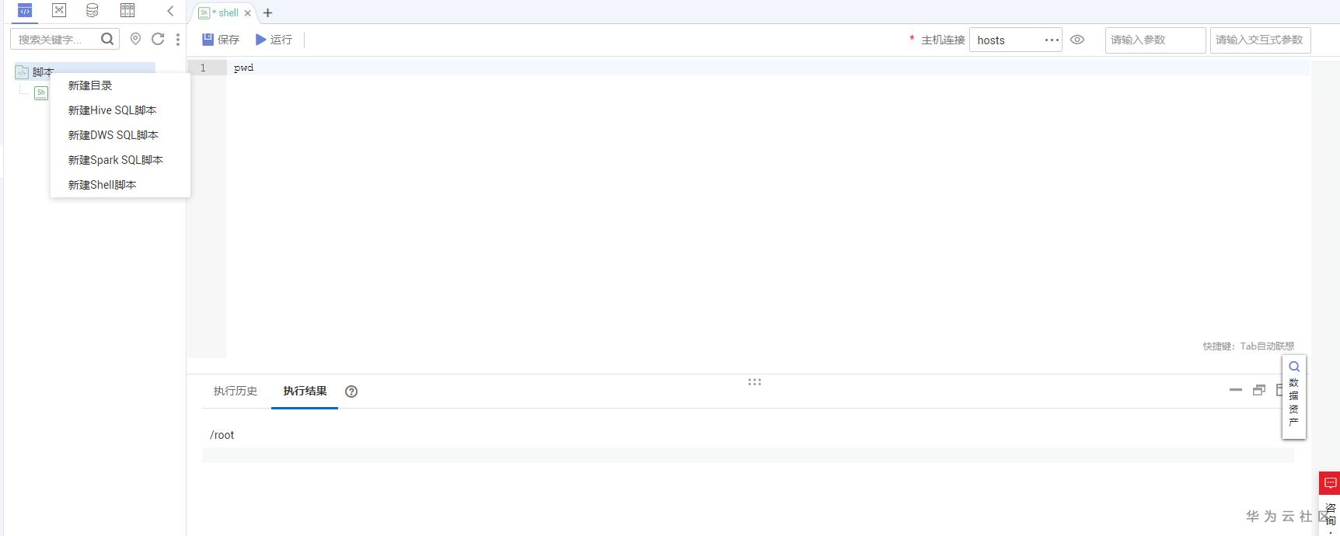This screenshot has height=536, width=1340.
Task: Open the 数据资产 search side button
Action: [x=1294, y=396]
